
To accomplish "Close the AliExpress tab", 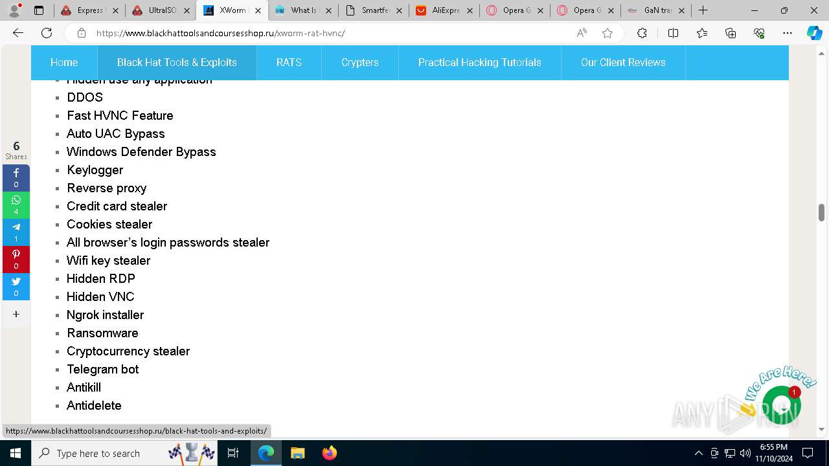I will [x=469, y=10].
